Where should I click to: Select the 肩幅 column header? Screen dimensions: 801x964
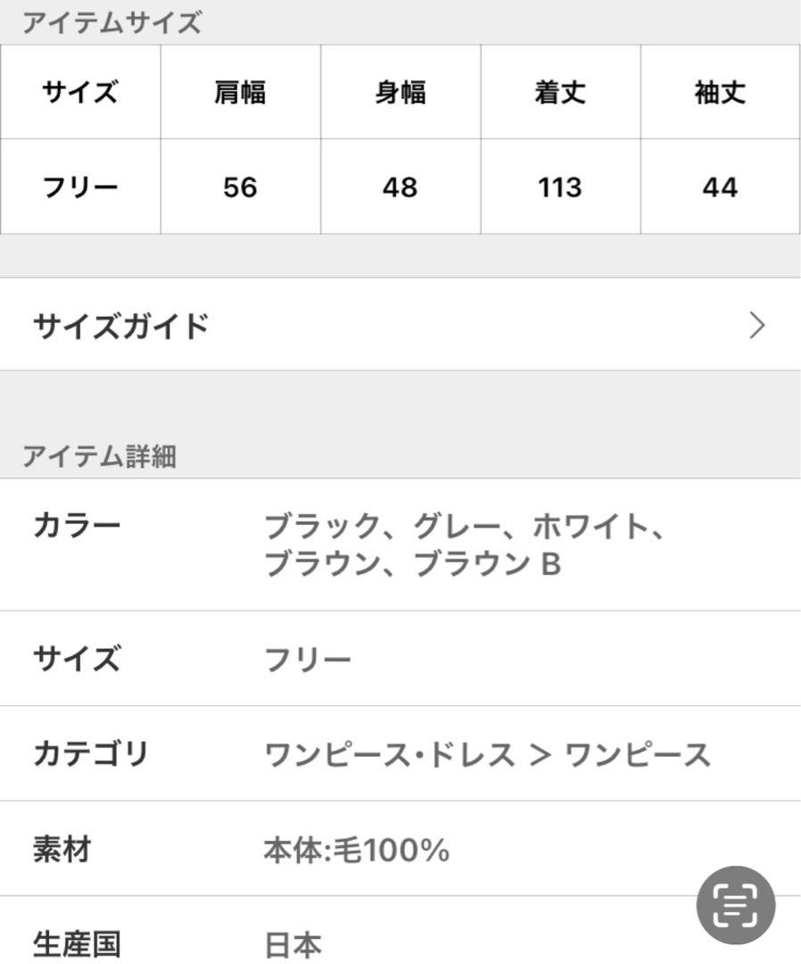[x=240, y=92]
